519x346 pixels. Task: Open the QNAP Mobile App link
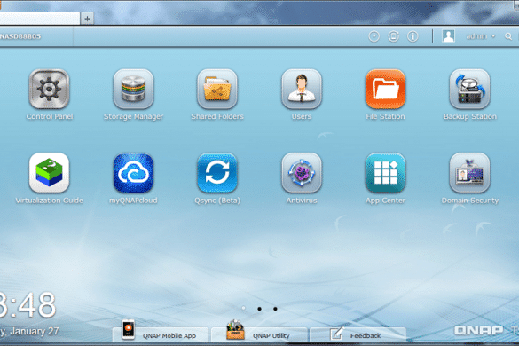[161, 335]
